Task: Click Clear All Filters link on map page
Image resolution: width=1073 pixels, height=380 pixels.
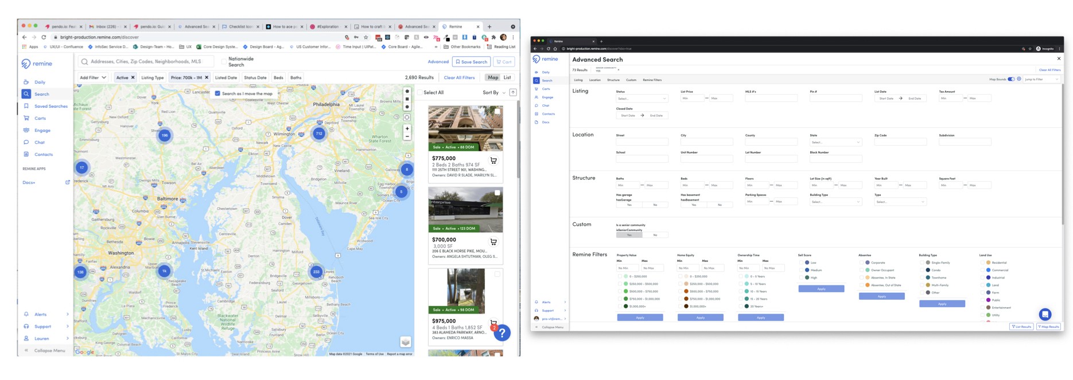Action: [459, 77]
